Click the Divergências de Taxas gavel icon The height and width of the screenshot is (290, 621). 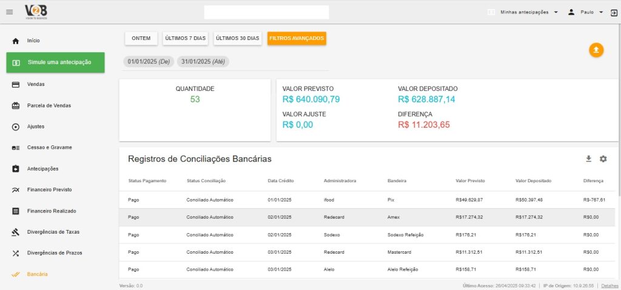(16, 232)
